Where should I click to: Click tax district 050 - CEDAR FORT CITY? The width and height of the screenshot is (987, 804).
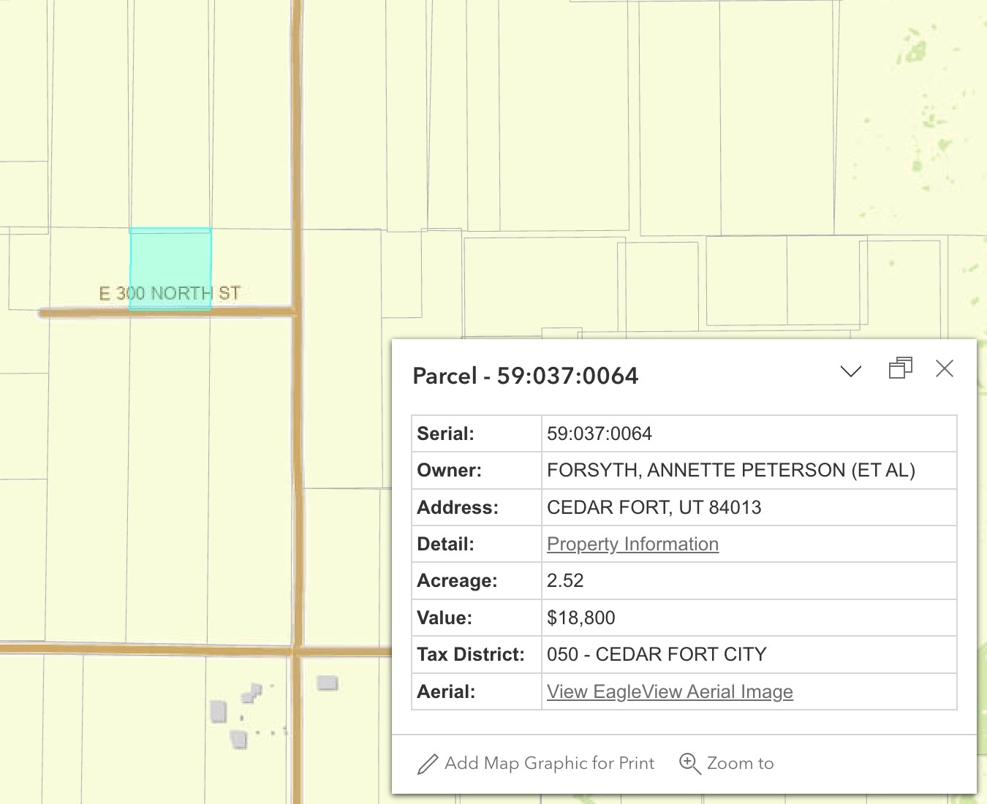point(657,654)
